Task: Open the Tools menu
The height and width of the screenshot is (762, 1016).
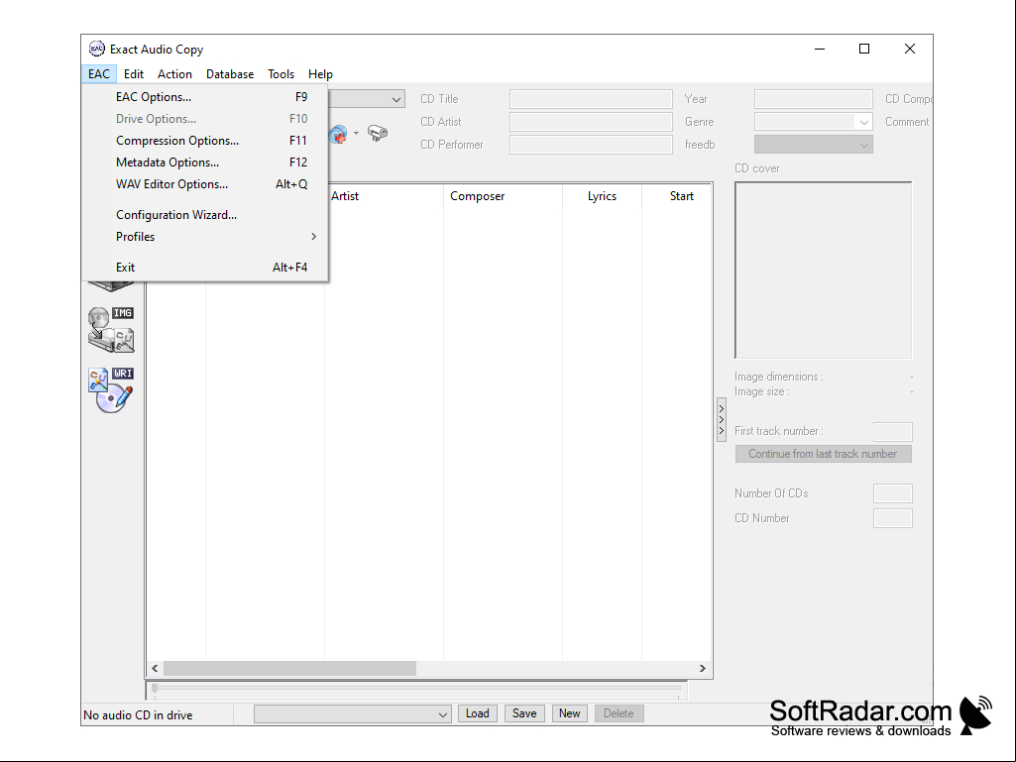Action: (x=282, y=74)
